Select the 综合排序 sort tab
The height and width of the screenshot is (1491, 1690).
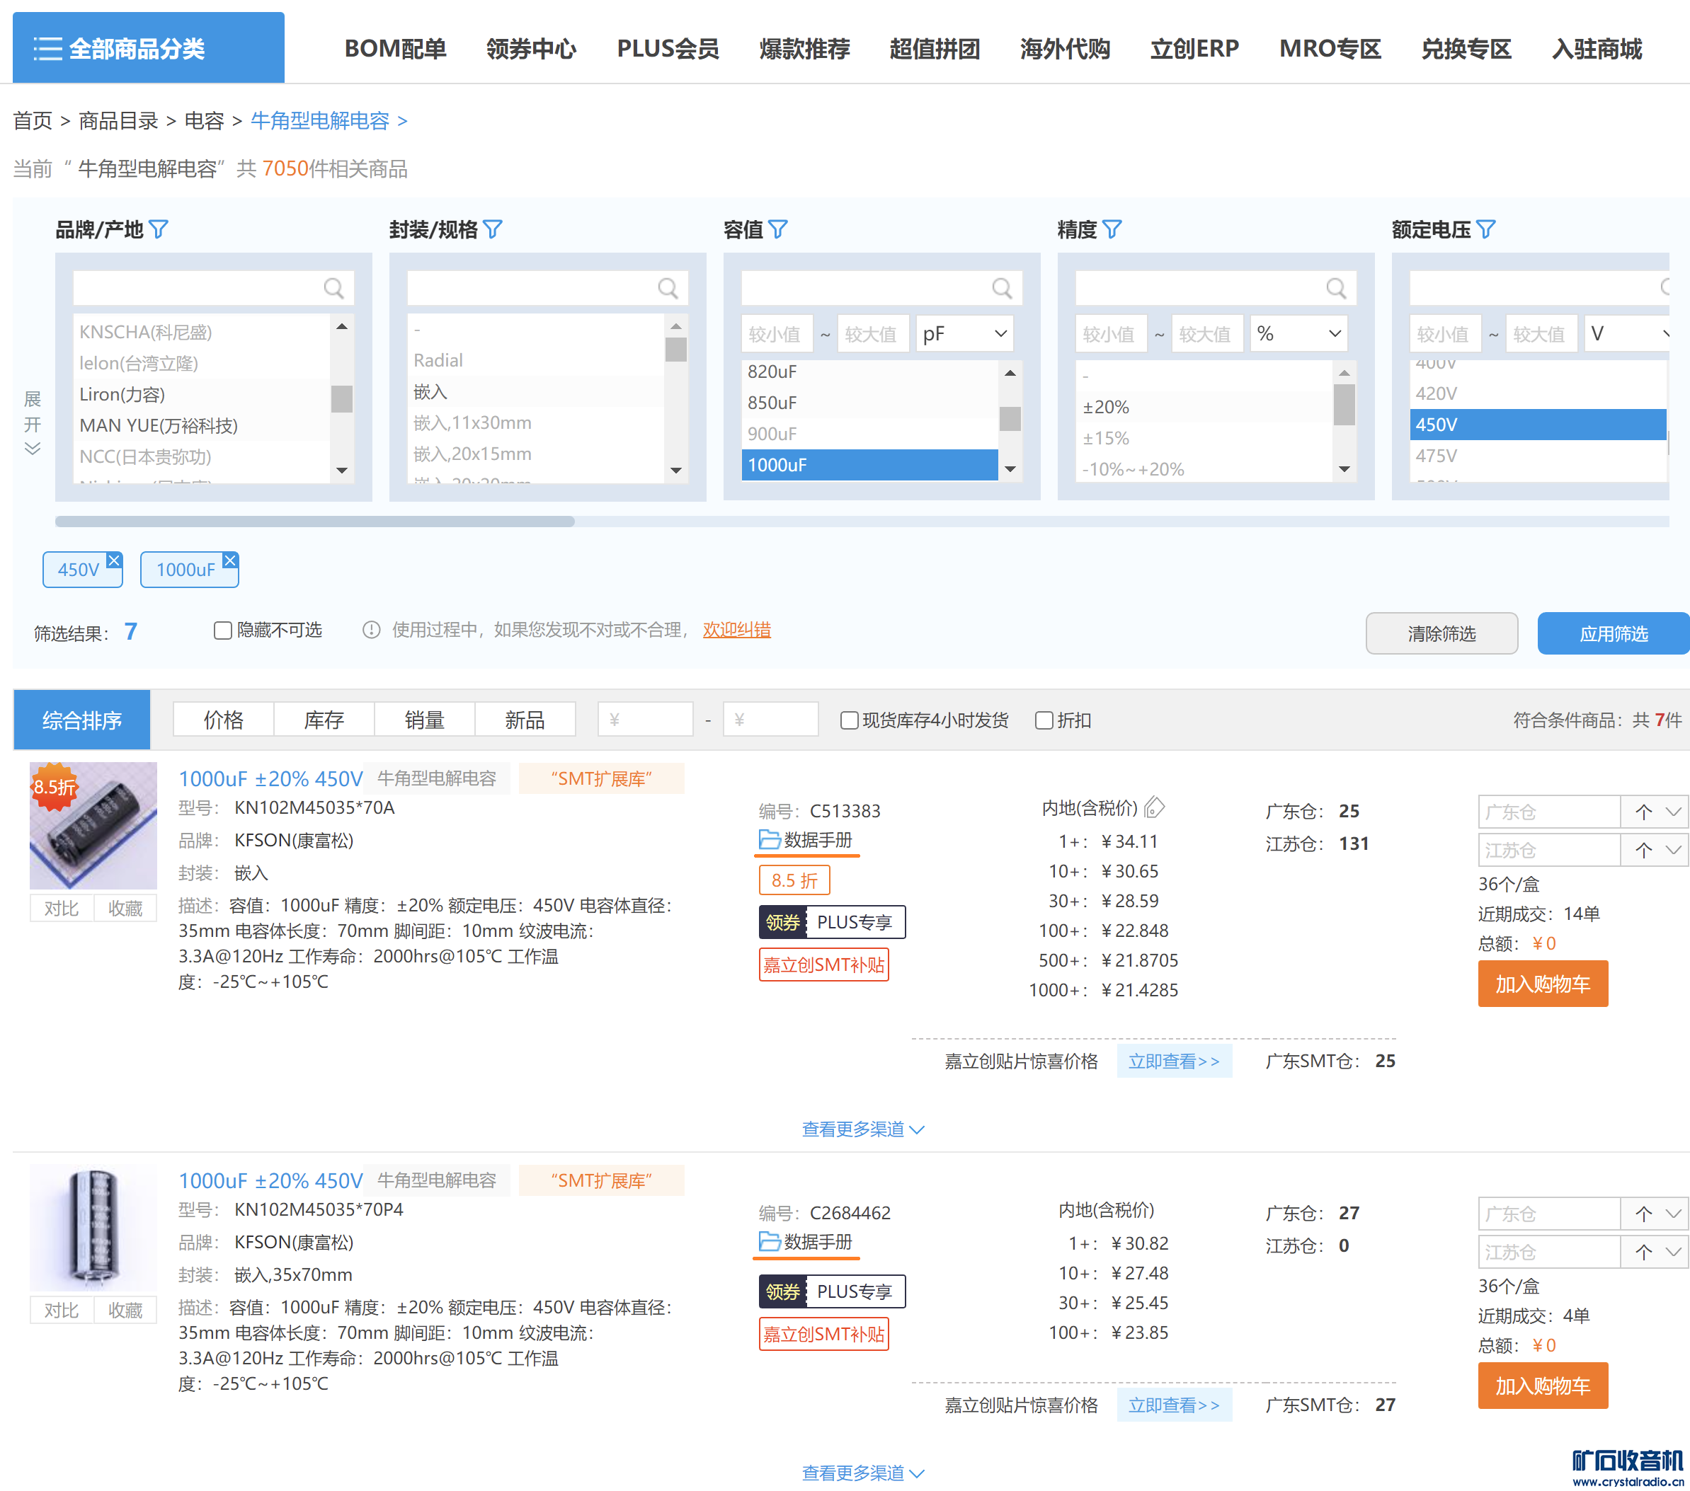pos(82,720)
